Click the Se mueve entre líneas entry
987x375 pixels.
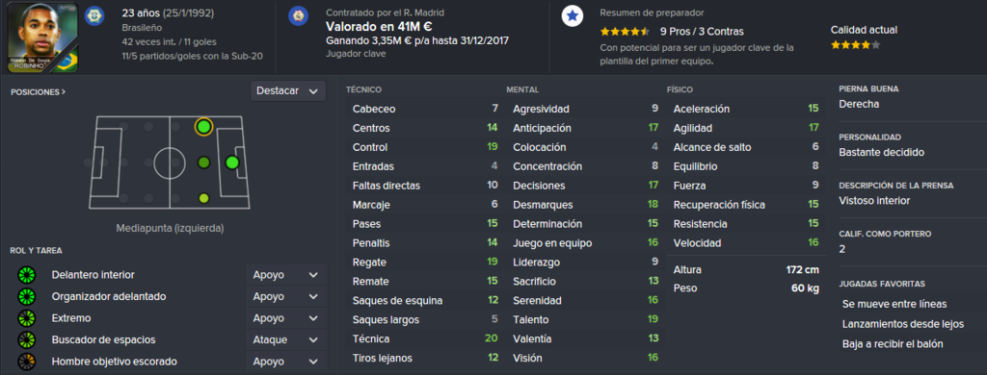894,304
